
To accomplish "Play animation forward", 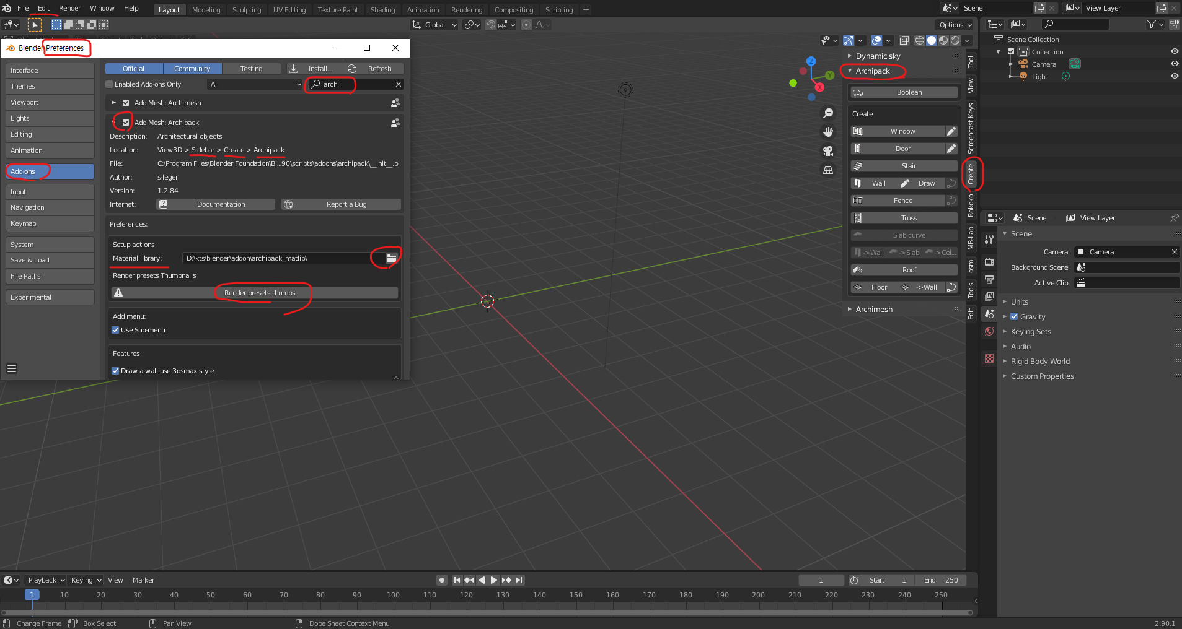I will pos(494,580).
